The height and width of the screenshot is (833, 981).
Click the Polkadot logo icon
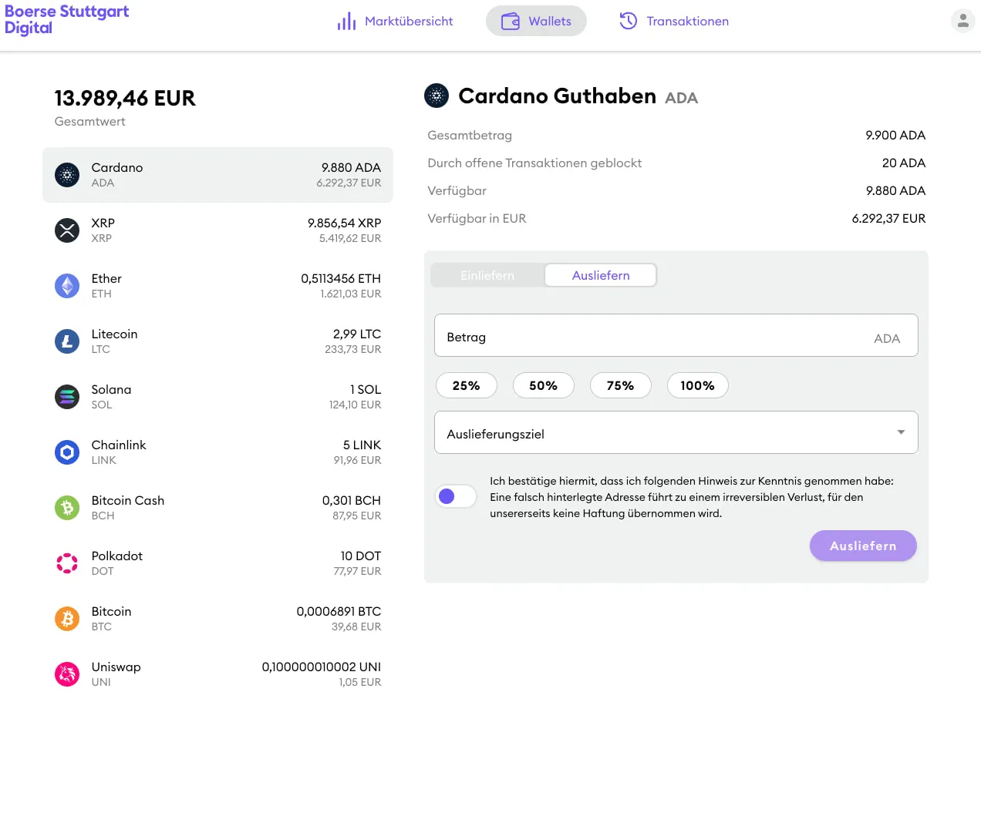click(67, 563)
